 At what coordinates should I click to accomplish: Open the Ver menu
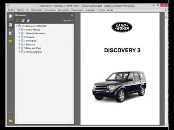[x=28, y=10]
